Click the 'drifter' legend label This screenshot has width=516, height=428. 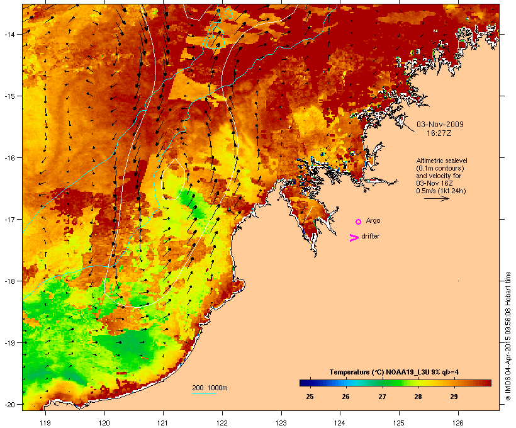[x=370, y=236]
